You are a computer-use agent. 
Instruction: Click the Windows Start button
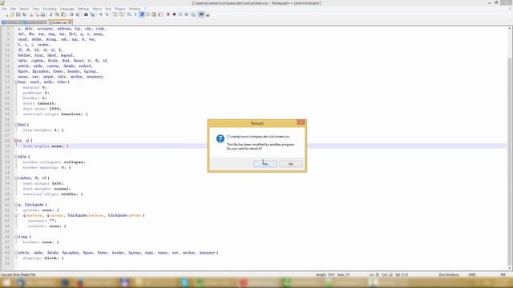tap(6, 282)
